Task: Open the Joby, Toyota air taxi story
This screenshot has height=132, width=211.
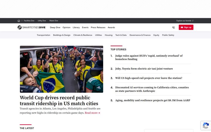Action: [x=144, y=69]
